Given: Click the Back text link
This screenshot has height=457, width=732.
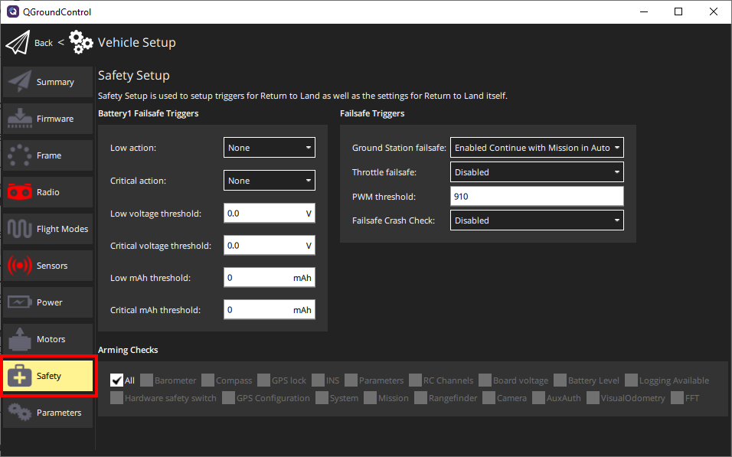Looking at the screenshot, I should (x=44, y=43).
